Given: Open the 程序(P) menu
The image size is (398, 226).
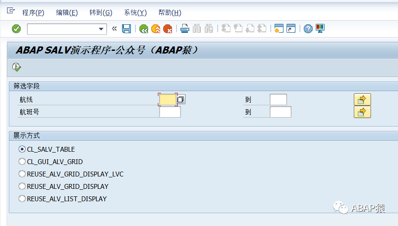Looking at the screenshot, I should click(33, 12).
